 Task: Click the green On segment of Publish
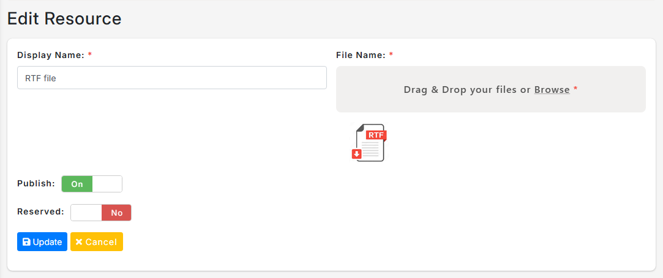[x=77, y=184]
